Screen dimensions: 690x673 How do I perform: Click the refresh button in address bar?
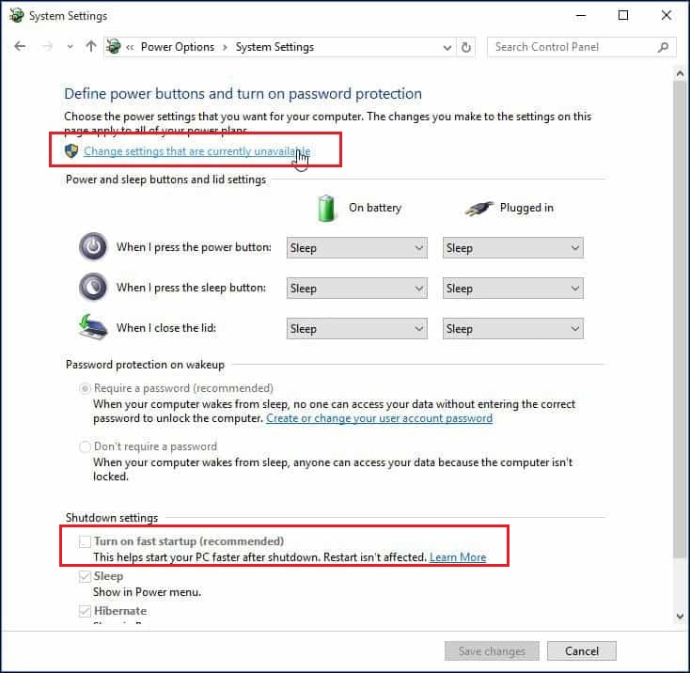(x=467, y=47)
